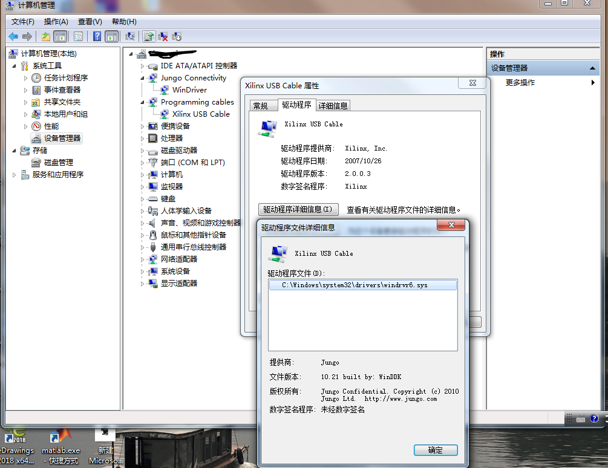Collapse the 系统工具 tree node arrow
This screenshot has width=608, height=468.
[15, 66]
